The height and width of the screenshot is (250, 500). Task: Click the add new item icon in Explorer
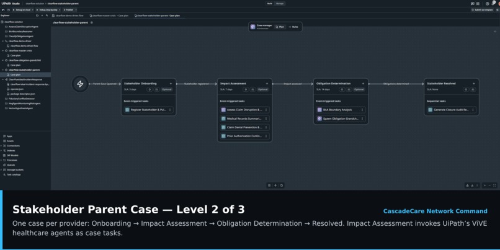click(42, 16)
